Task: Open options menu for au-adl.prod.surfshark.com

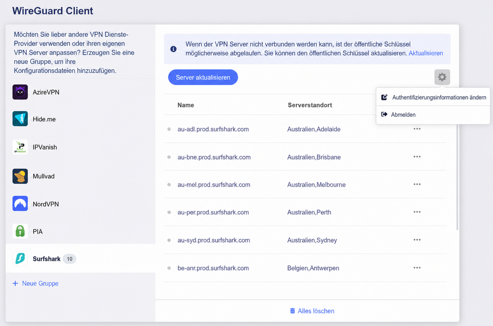Action: (417, 129)
